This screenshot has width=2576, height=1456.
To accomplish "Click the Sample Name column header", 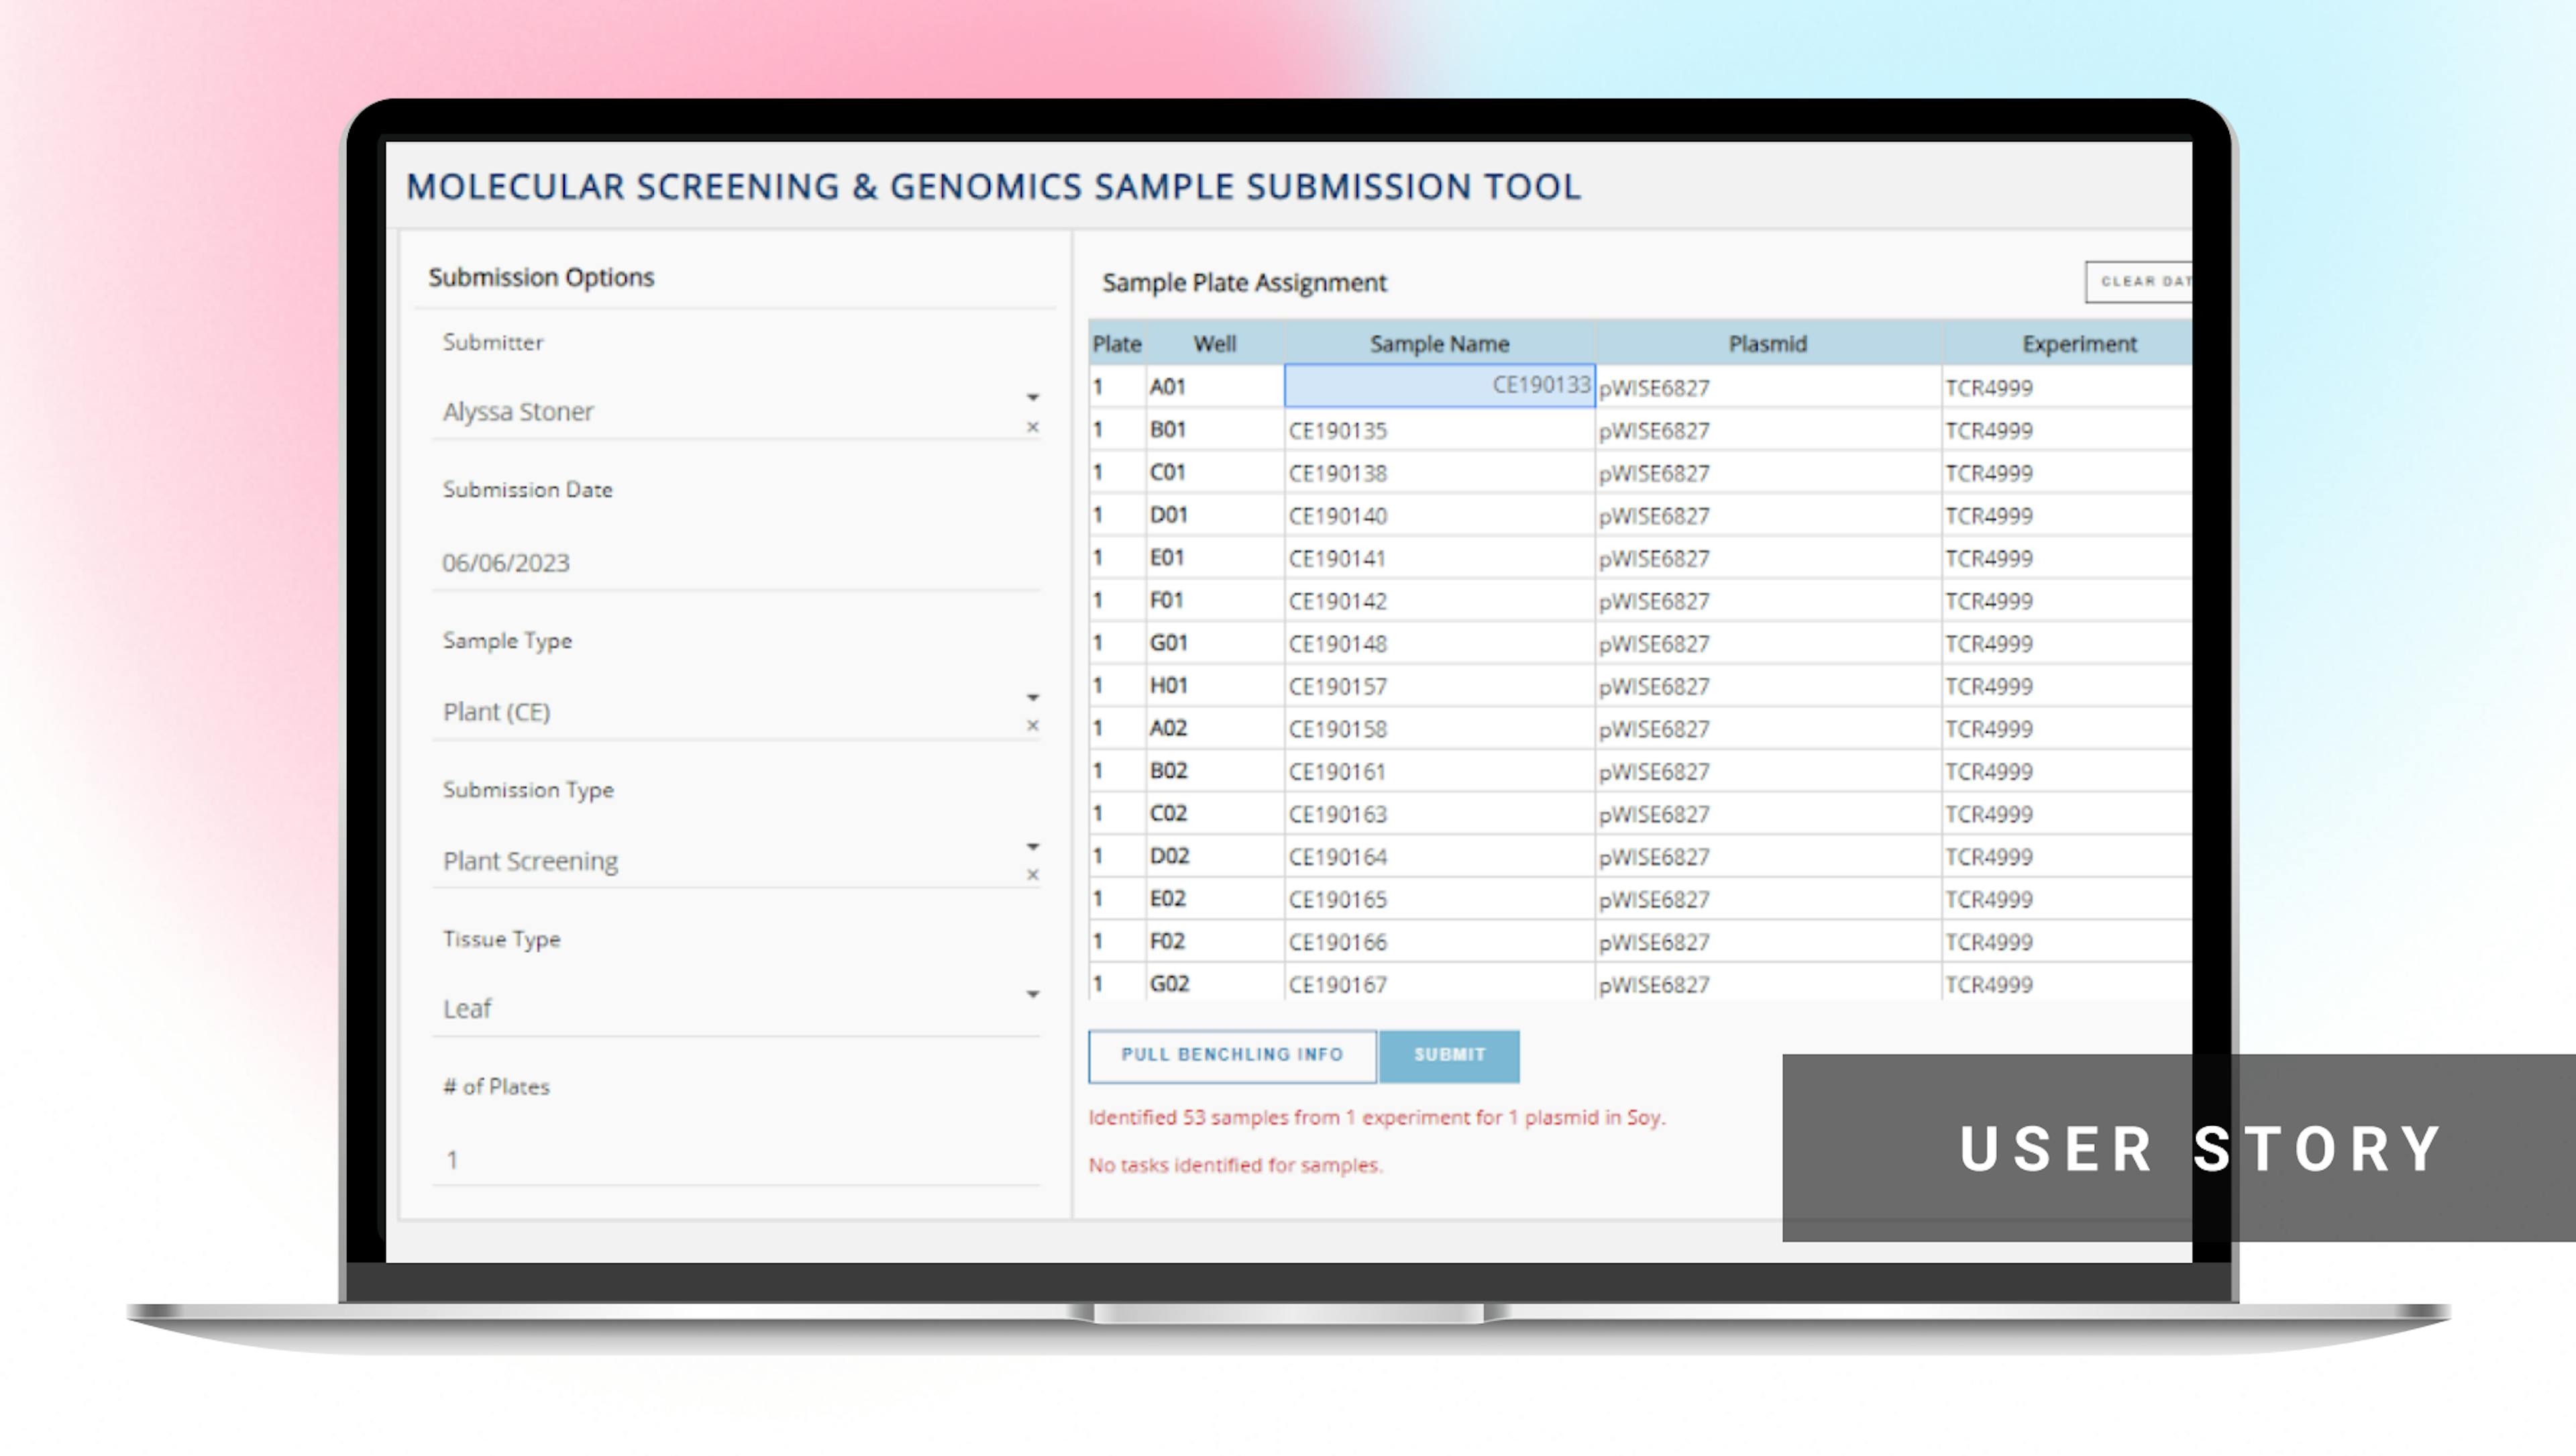I will (x=1439, y=344).
